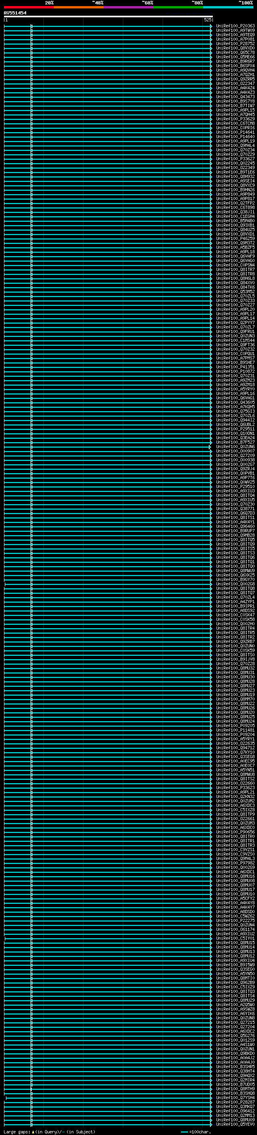Viewport: 257px width, 1135px height.
Task: Select the UniRef100_P28287 label
Action: pos(235,1102)
